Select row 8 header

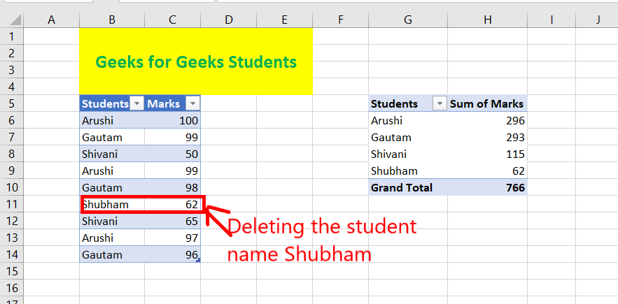[x=12, y=154]
